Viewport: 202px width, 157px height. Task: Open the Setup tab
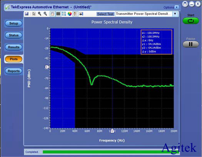click(13, 23)
